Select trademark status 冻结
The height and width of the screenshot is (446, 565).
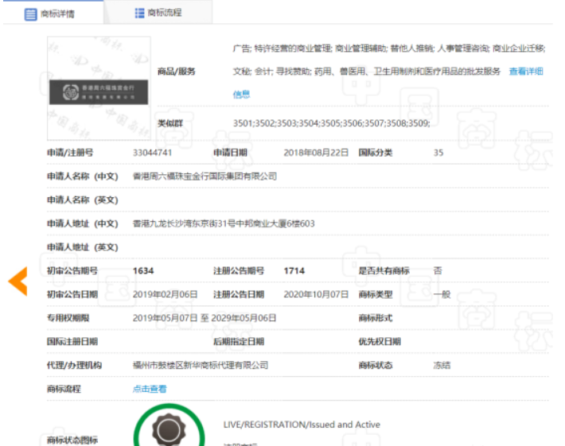[442, 366]
